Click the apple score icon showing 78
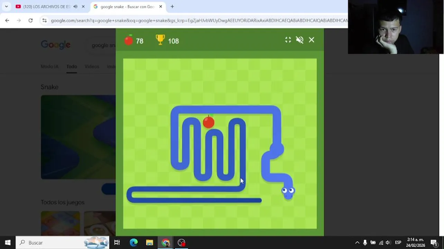 [x=129, y=40]
